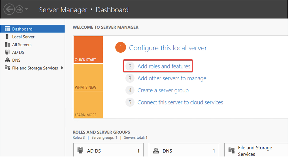Click the back navigation arrow icon
The image size is (290, 161).
coord(9,9)
